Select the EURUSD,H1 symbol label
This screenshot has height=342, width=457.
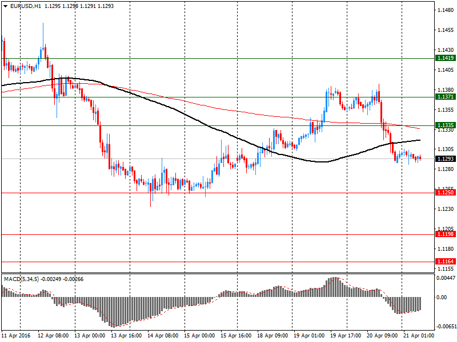(x=26, y=6)
